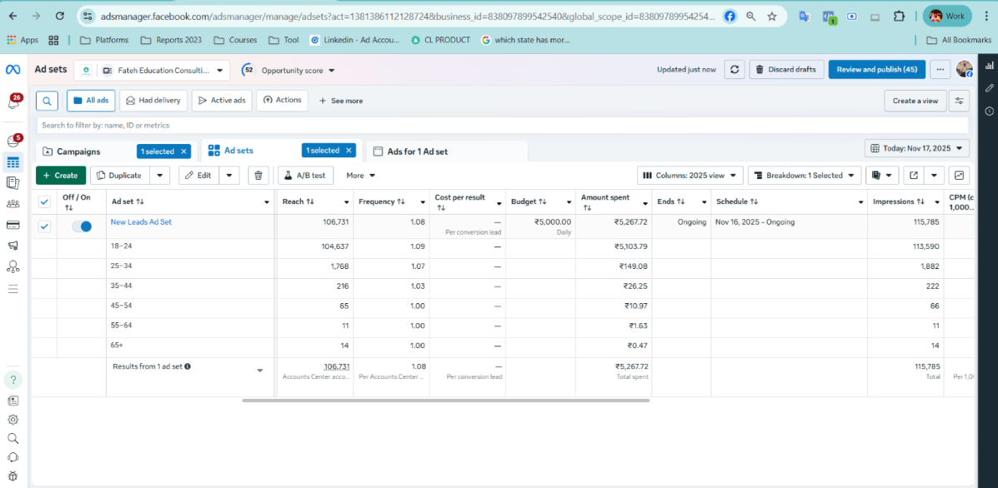Open the New Leads Ad Set link
The image size is (998, 488).
pyautogui.click(x=141, y=222)
